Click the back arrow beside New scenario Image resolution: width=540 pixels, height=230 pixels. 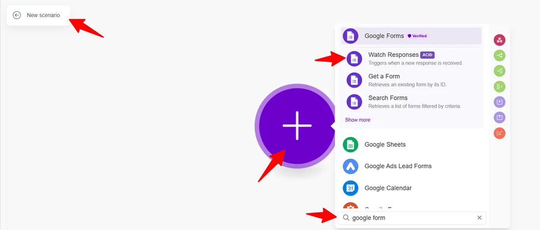click(17, 15)
